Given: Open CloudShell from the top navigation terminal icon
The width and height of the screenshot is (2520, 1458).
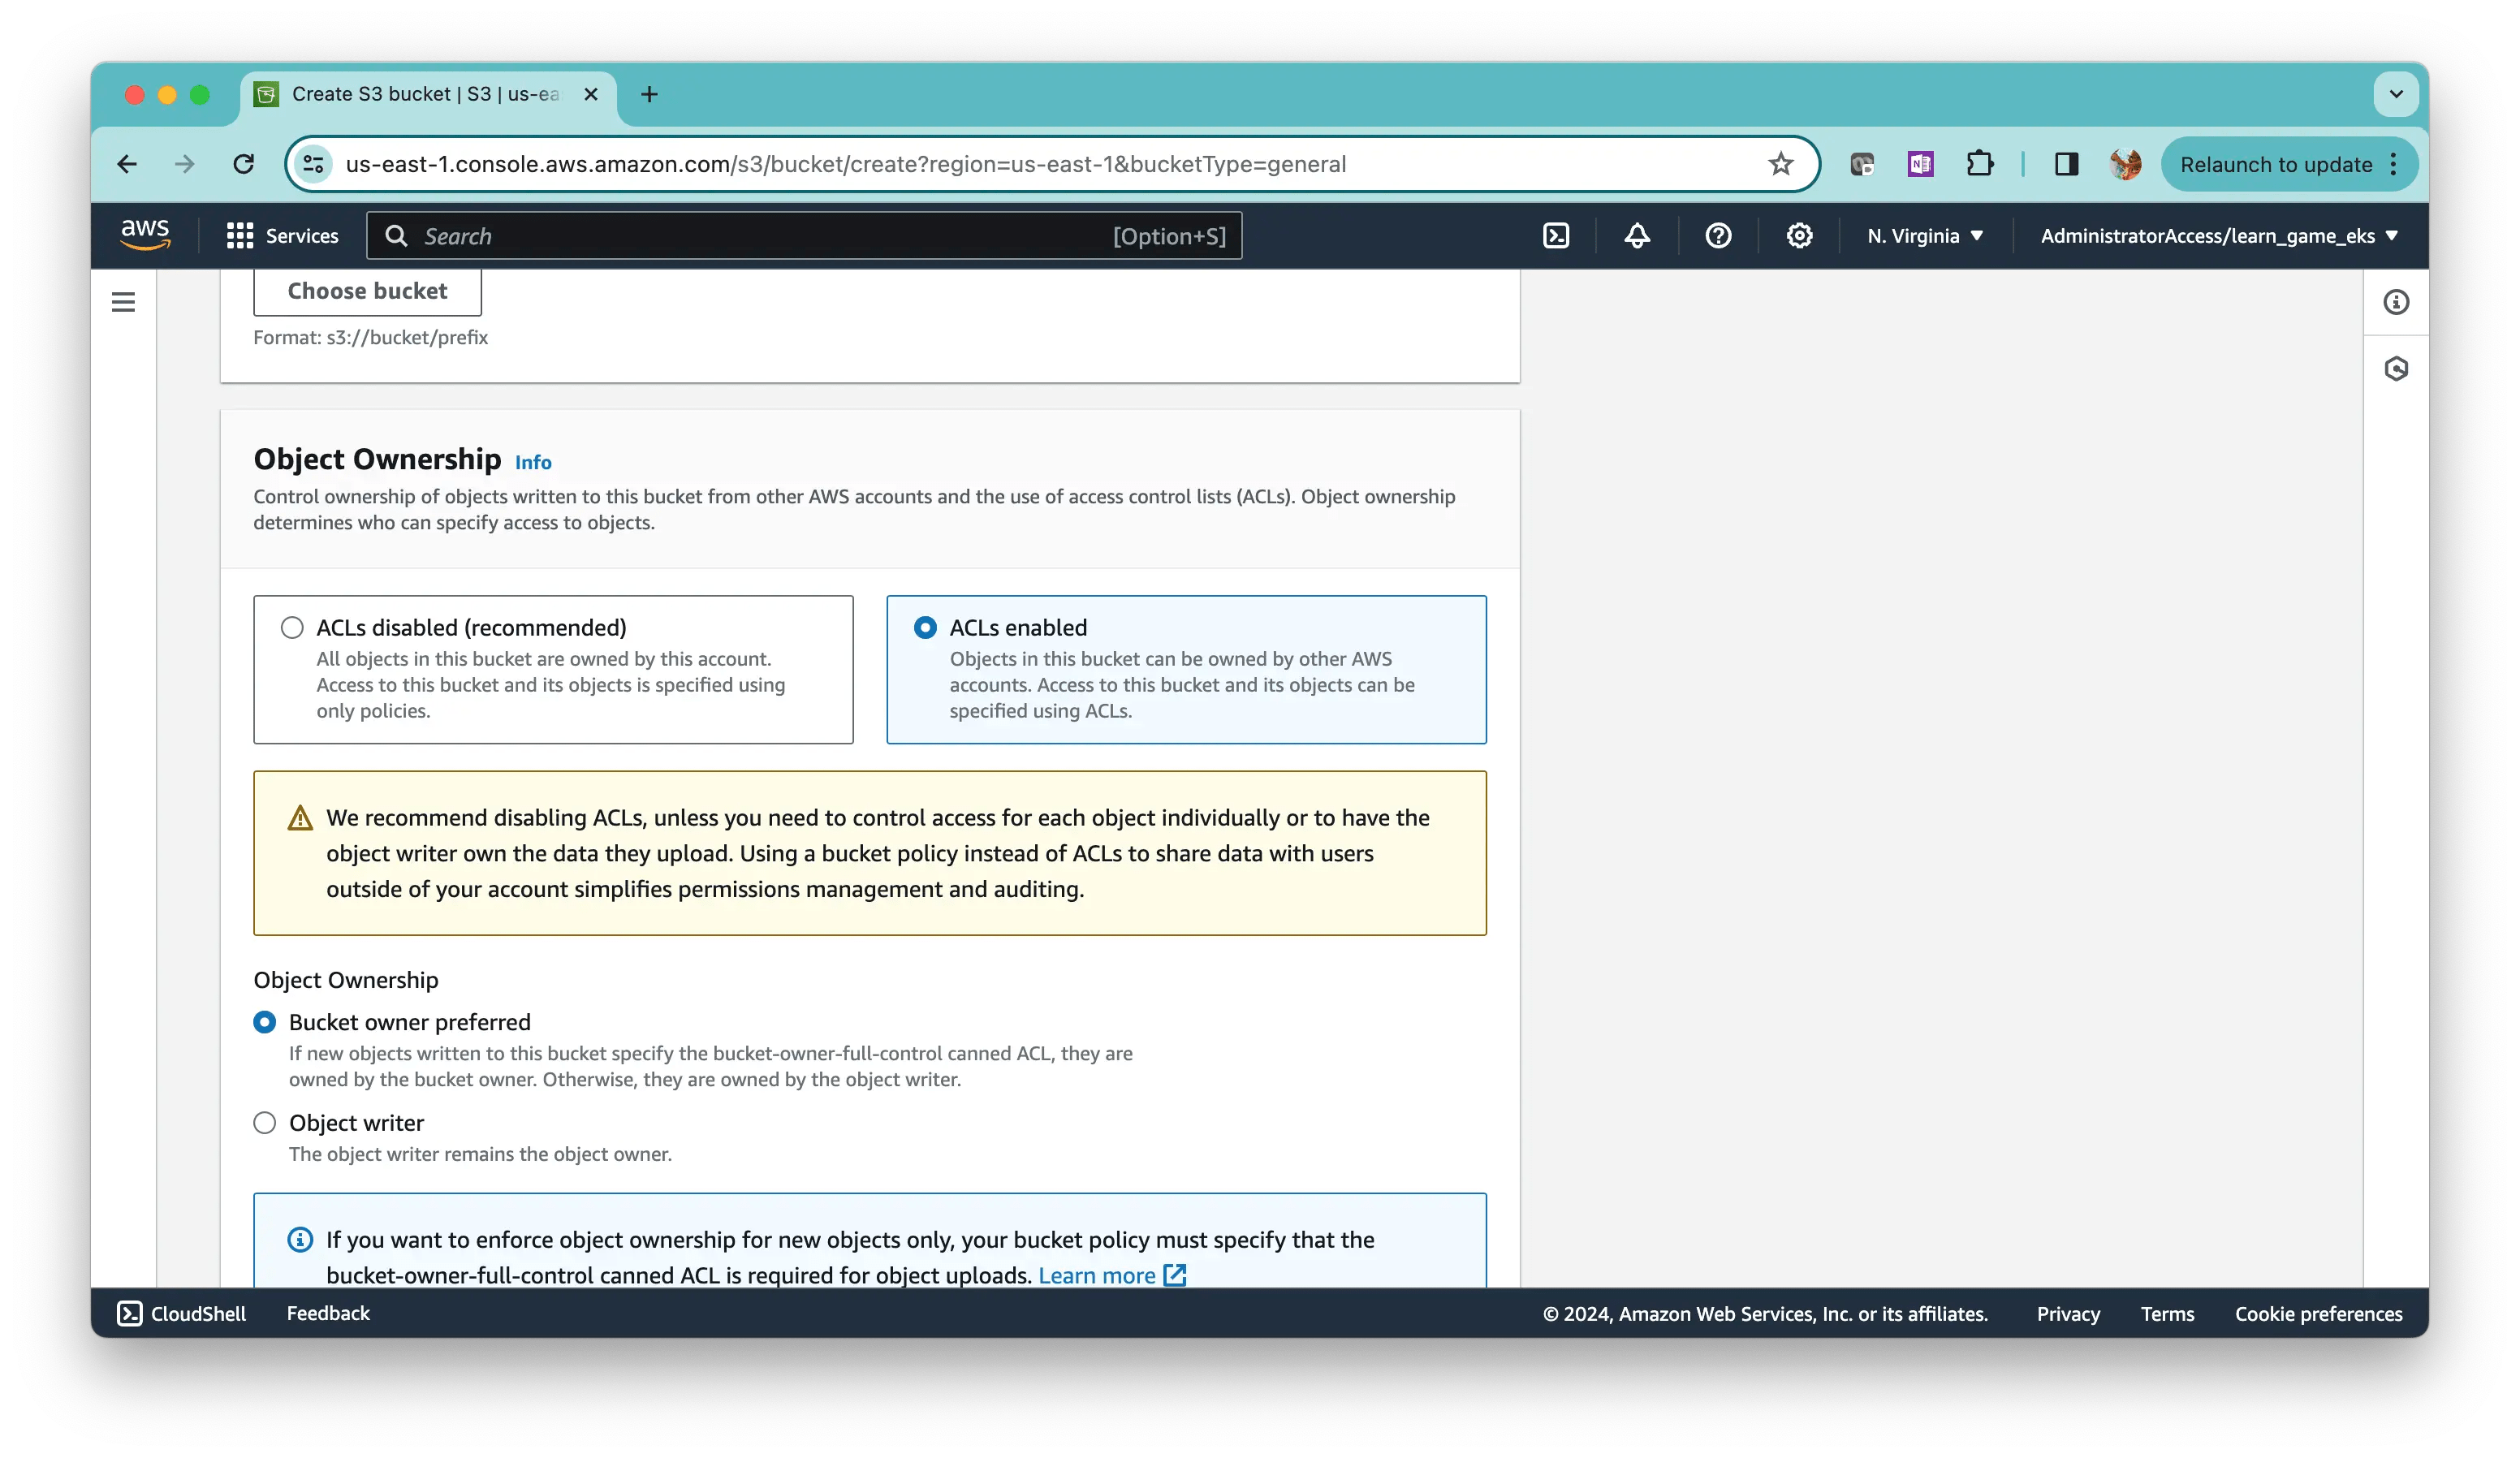Looking at the screenshot, I should (x=1556, y=235).
